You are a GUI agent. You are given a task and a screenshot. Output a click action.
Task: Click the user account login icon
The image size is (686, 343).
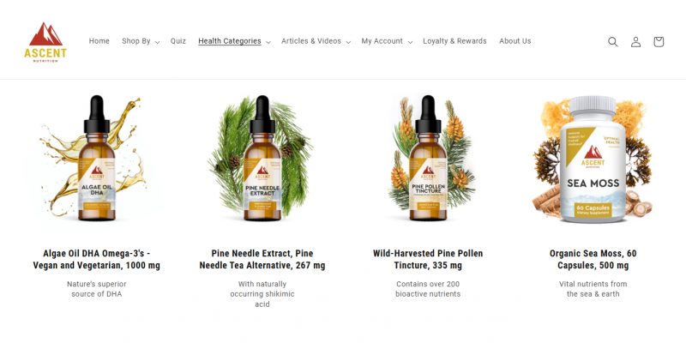click(x=635, y=41)
